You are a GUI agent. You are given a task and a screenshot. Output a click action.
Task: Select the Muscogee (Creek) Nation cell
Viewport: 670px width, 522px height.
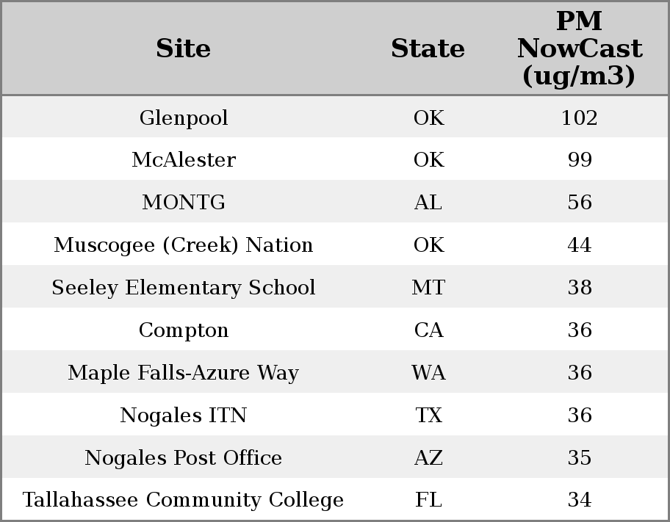click(x=183, y=245)
